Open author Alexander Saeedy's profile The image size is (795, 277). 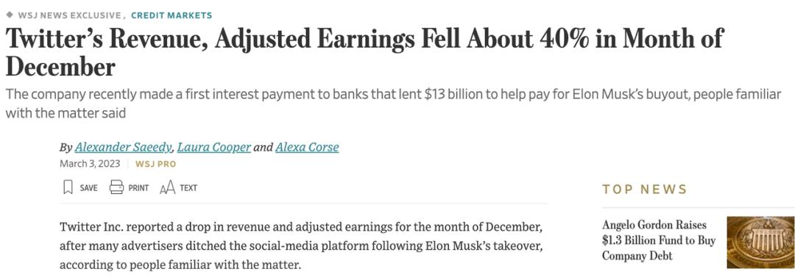pyautogui.click(x=124, y=148)
